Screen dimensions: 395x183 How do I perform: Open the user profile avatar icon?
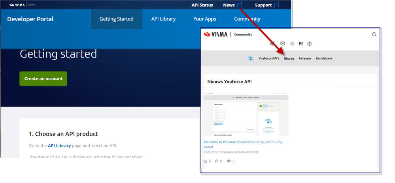click(x=292, y=43)
